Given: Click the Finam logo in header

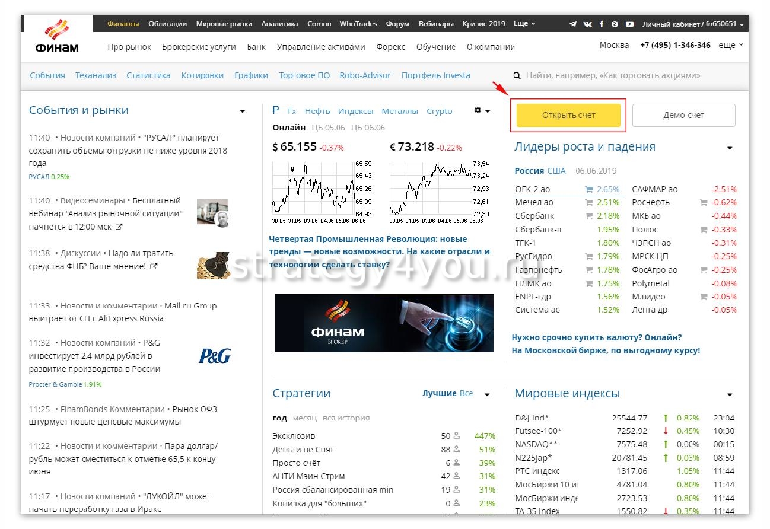Looking at the screenshot, I should click(x=57, y=37).
